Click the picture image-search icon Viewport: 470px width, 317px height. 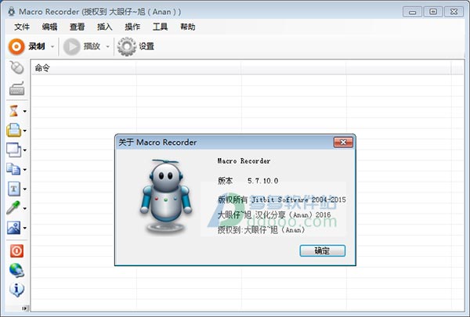click(x=13, y=228)
